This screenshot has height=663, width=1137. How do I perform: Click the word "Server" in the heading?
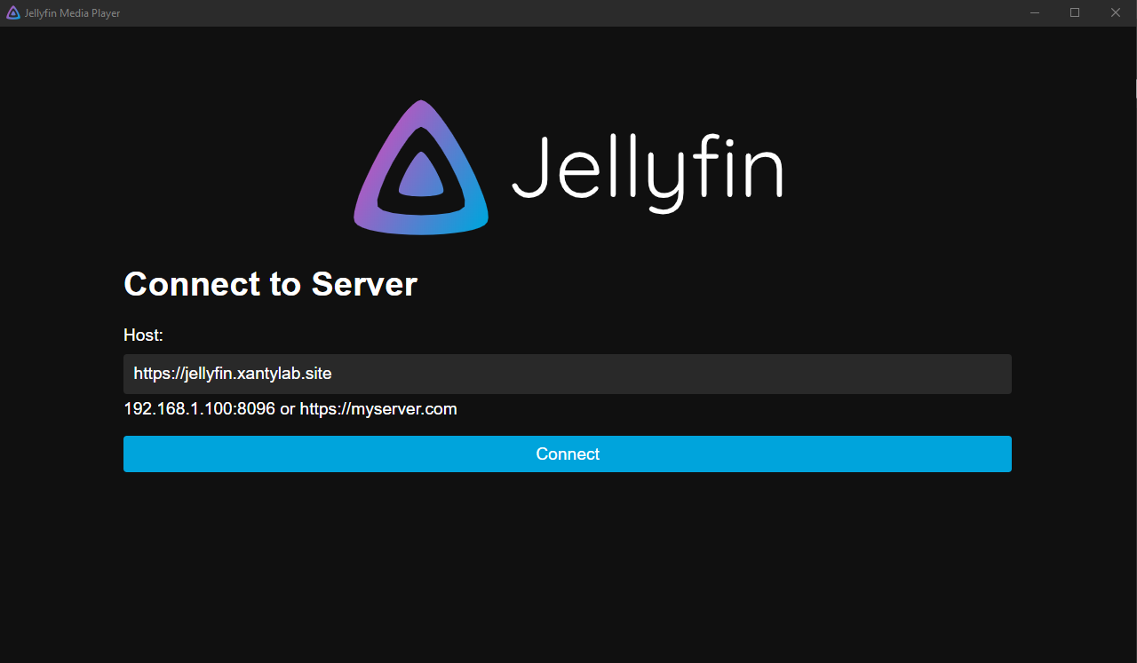[363, 284]
